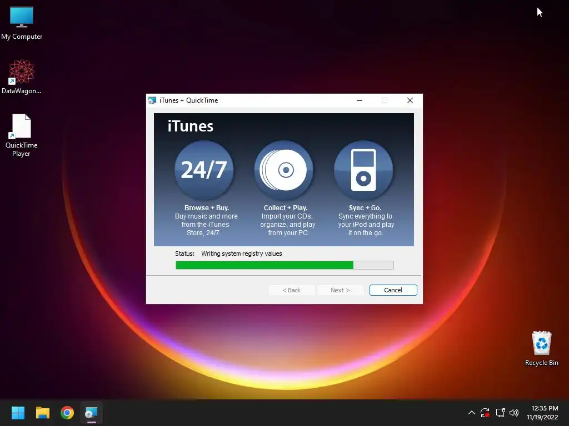
Task: Open the volume speaker tray icon
Action: [514, 413]
